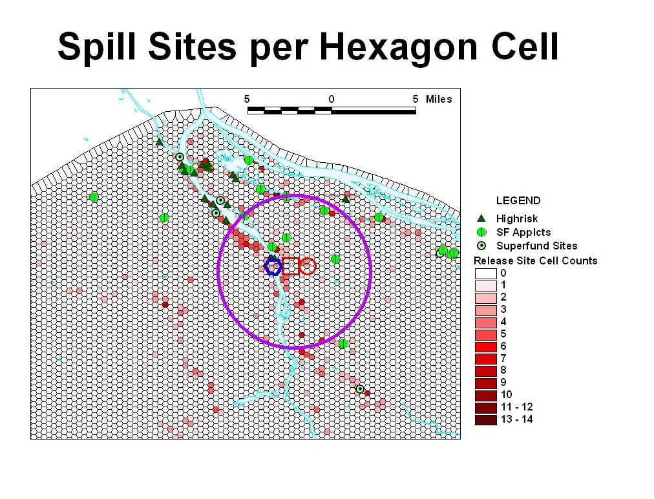Click the 'Miles' scale label
Screen dimensions: 654x499
439,99
